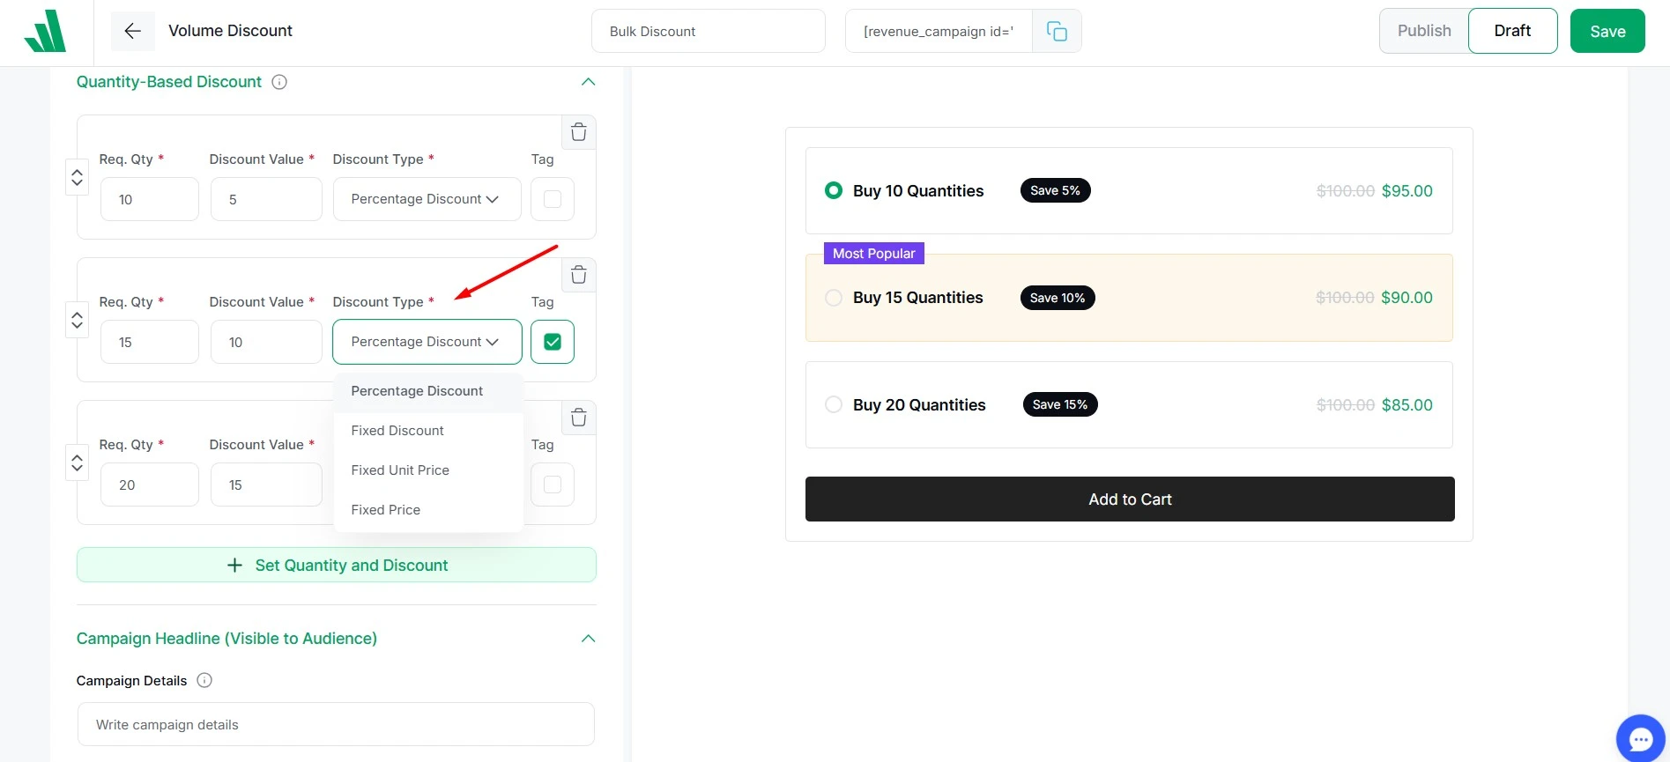Choose Fixed Price option
The width and height of the screenshot is (1670, 762).
point(428,510)
